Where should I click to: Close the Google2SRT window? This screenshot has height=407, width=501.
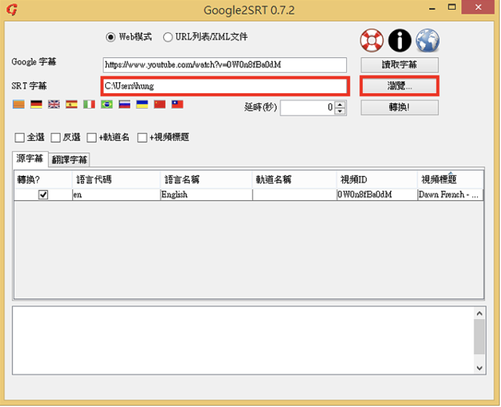(478, 7)
